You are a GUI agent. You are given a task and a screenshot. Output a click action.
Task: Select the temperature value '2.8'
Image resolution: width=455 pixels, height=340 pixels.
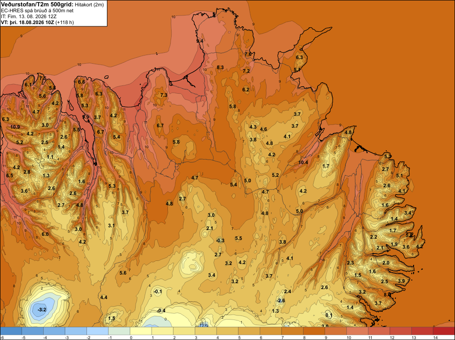coord(27,172)
